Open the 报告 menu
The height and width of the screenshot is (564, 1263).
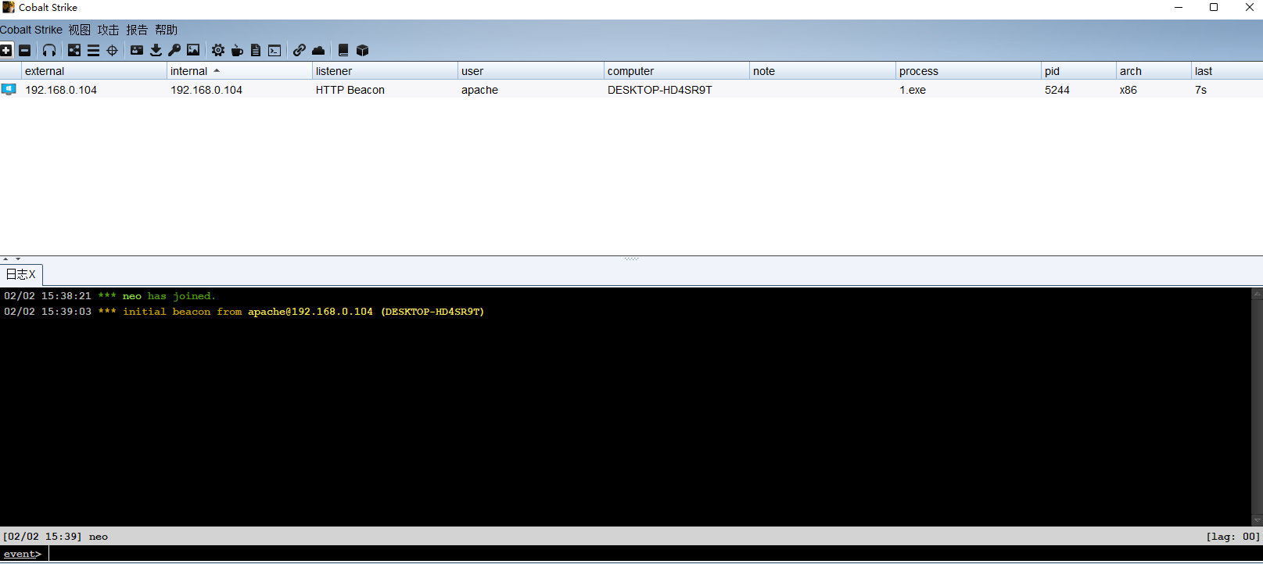click(137, 30)
